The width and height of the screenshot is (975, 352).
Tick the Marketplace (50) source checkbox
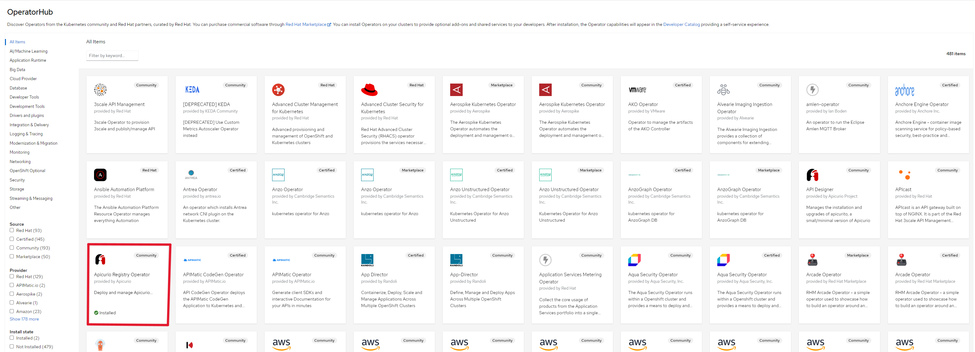(x=12, y=256)
